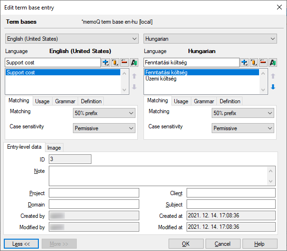Image resolution: width=287 pixels, height=251 pixels.
Task: Open the Hungarian Definition tab
Action: [x=230, y=101]
